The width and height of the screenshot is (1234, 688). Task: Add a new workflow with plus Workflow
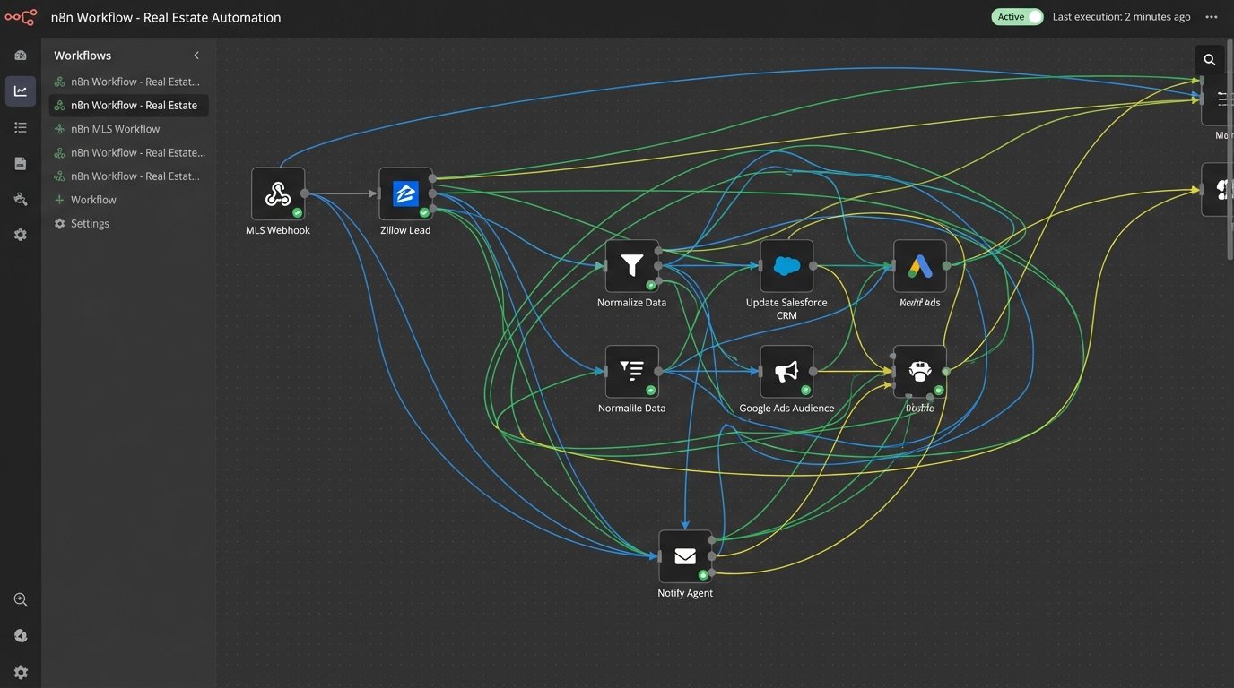(x=93, y=200)
